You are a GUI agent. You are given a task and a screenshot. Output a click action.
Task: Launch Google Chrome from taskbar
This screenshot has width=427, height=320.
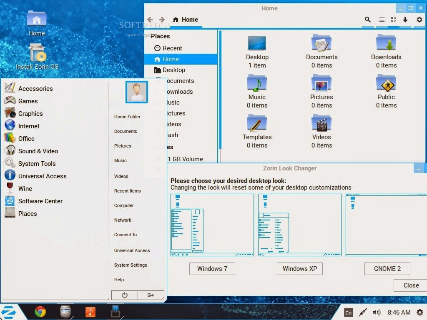(x=40, y=312)
